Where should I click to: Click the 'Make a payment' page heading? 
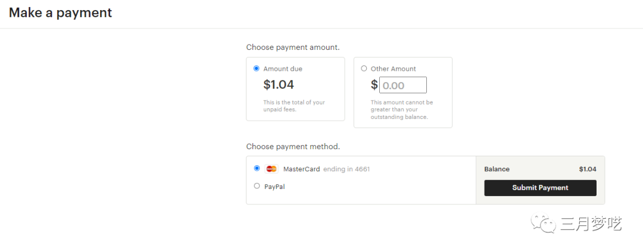(x=60, y=12)
